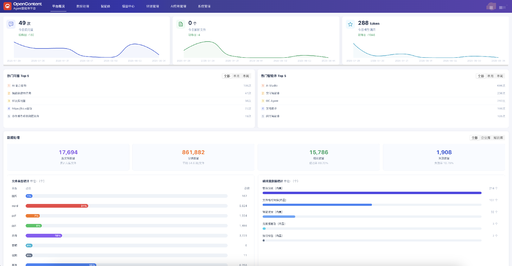Open the 知识库问答 question row

click(x=129, y=101)
